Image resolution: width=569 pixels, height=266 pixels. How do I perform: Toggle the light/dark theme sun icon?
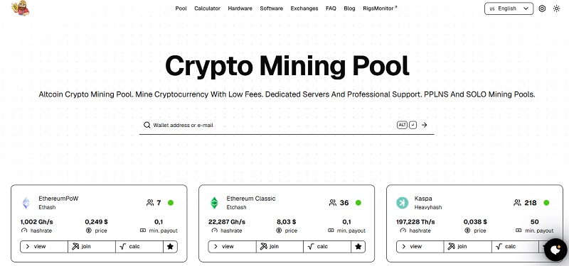pos(556,9)
